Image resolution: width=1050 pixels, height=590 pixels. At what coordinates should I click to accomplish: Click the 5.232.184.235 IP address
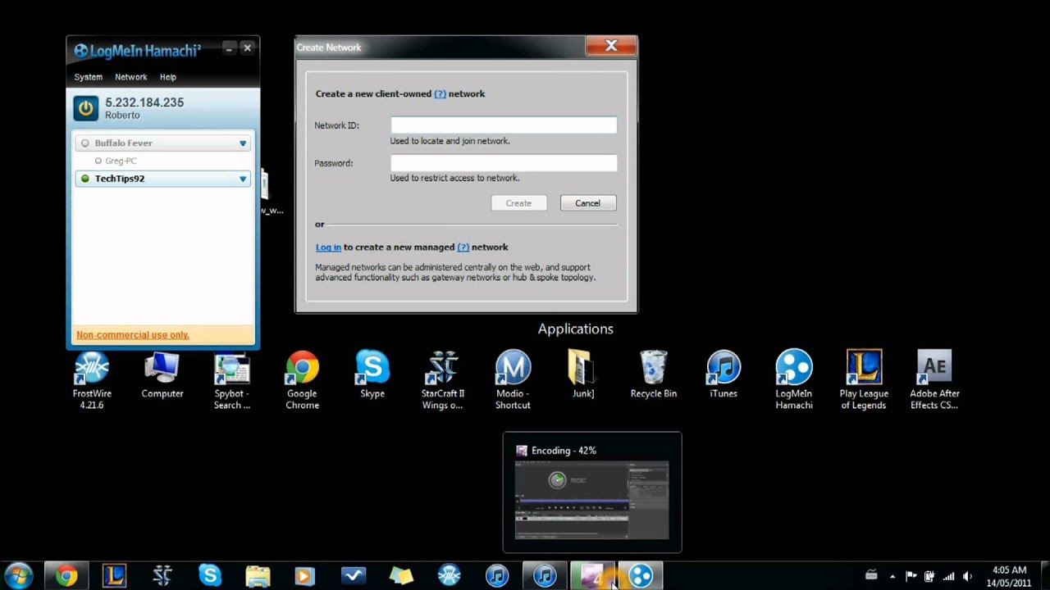pyautogui.click(x=144, y=102)
